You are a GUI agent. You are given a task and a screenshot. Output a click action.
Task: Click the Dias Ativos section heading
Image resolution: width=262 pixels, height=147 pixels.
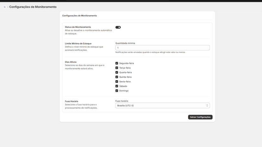pyautogui.click(x=71, y=62)
